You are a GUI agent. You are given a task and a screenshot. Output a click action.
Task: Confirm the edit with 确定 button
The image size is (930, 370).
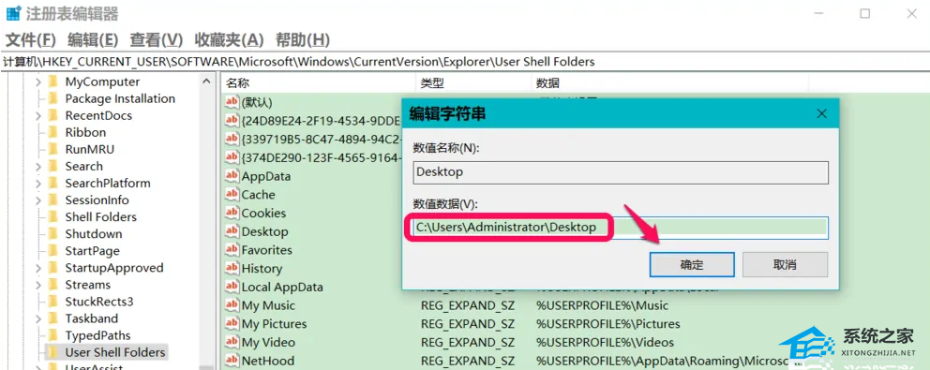(x=692, y=264)
